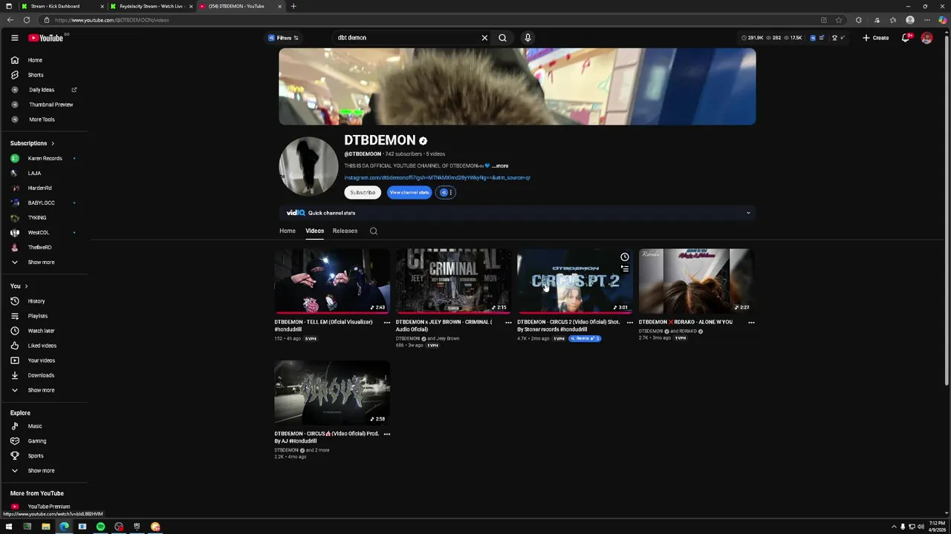This screenshot has height=534, width=951.
Task: Open more actions for ALONE W YOU video
Action: [751, 323]
